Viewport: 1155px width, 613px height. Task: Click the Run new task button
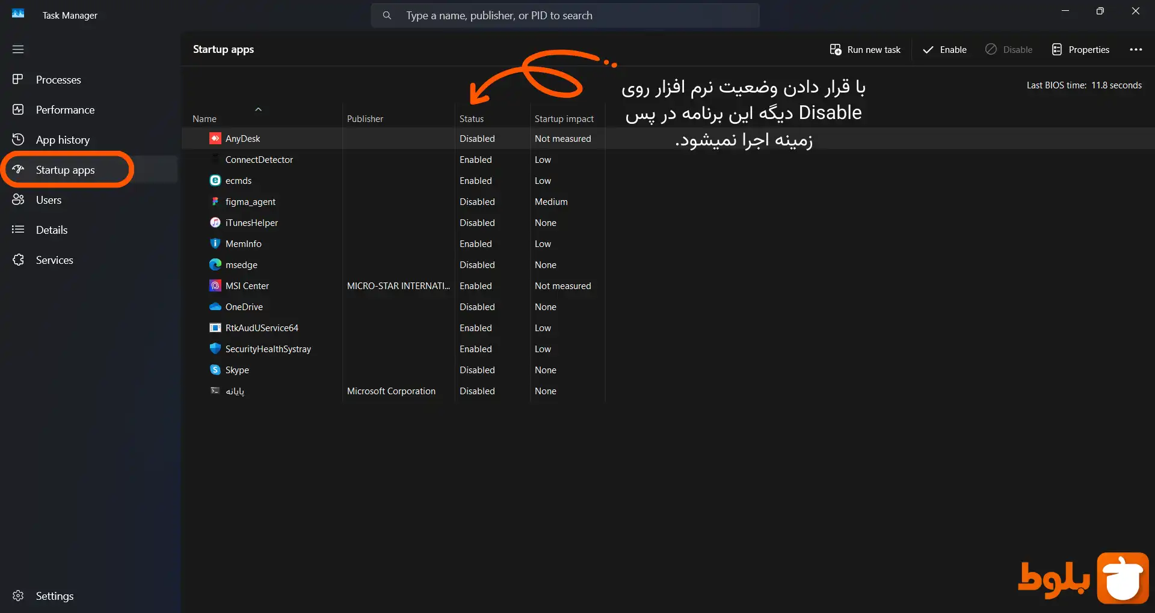(x=865, y=50)
